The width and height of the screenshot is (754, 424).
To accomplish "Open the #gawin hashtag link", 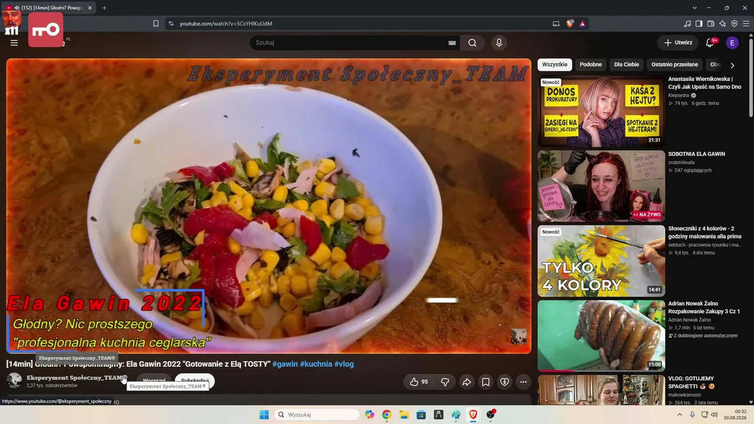I will (285, 364).
